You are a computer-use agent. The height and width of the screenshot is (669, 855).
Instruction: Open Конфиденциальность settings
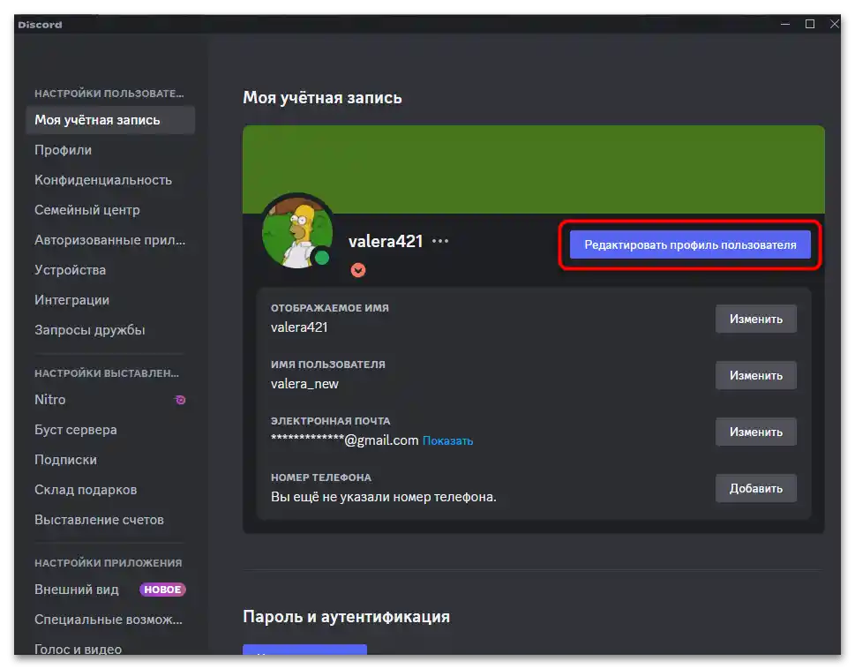110,180
